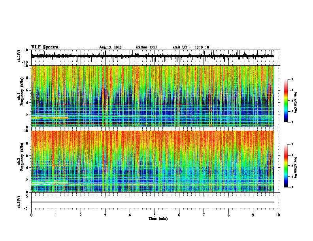Click time axis tick label '0'

31,215
